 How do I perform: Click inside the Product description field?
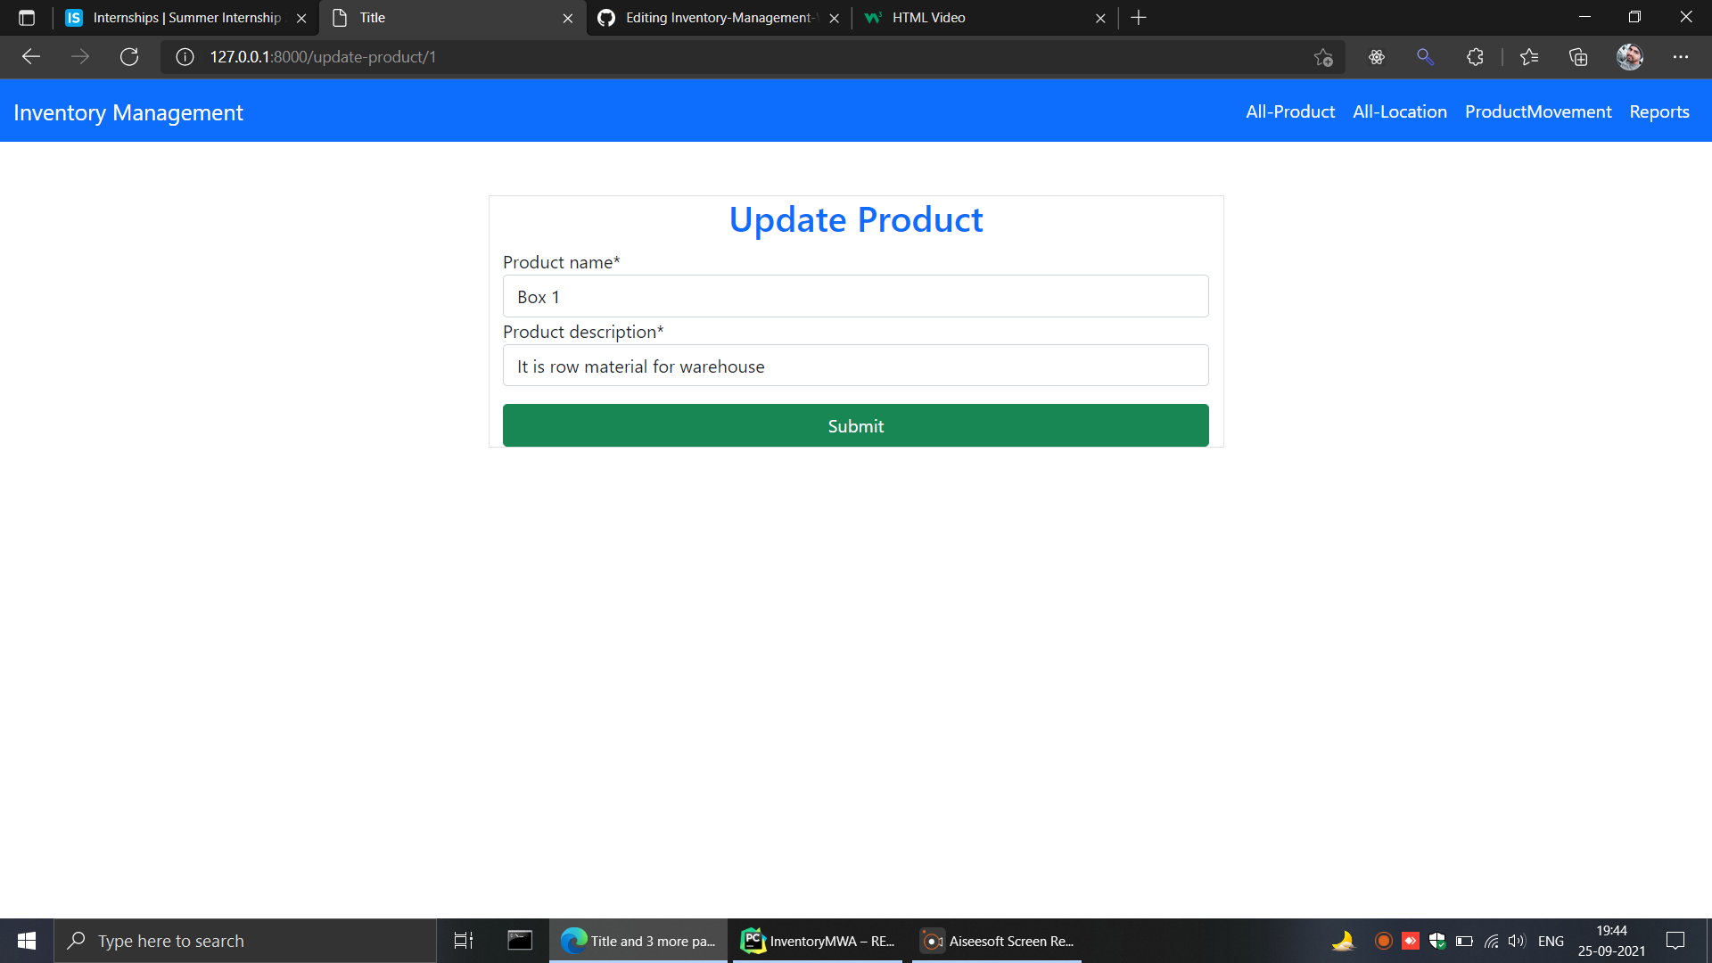[x=855, y=365]
